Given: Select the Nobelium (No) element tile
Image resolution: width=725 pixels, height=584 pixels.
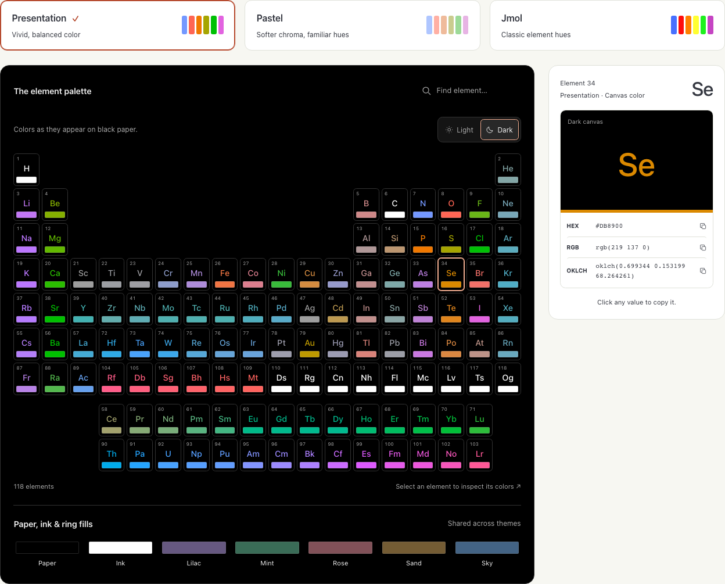Looking at the screenshot, I should point(451,455).
